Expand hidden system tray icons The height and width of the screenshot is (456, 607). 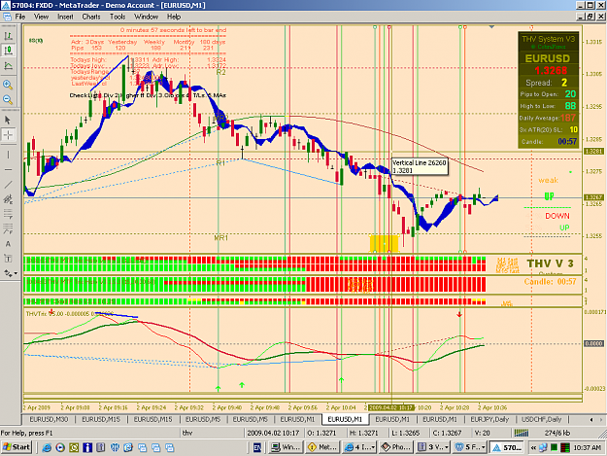tap(533, 447)
